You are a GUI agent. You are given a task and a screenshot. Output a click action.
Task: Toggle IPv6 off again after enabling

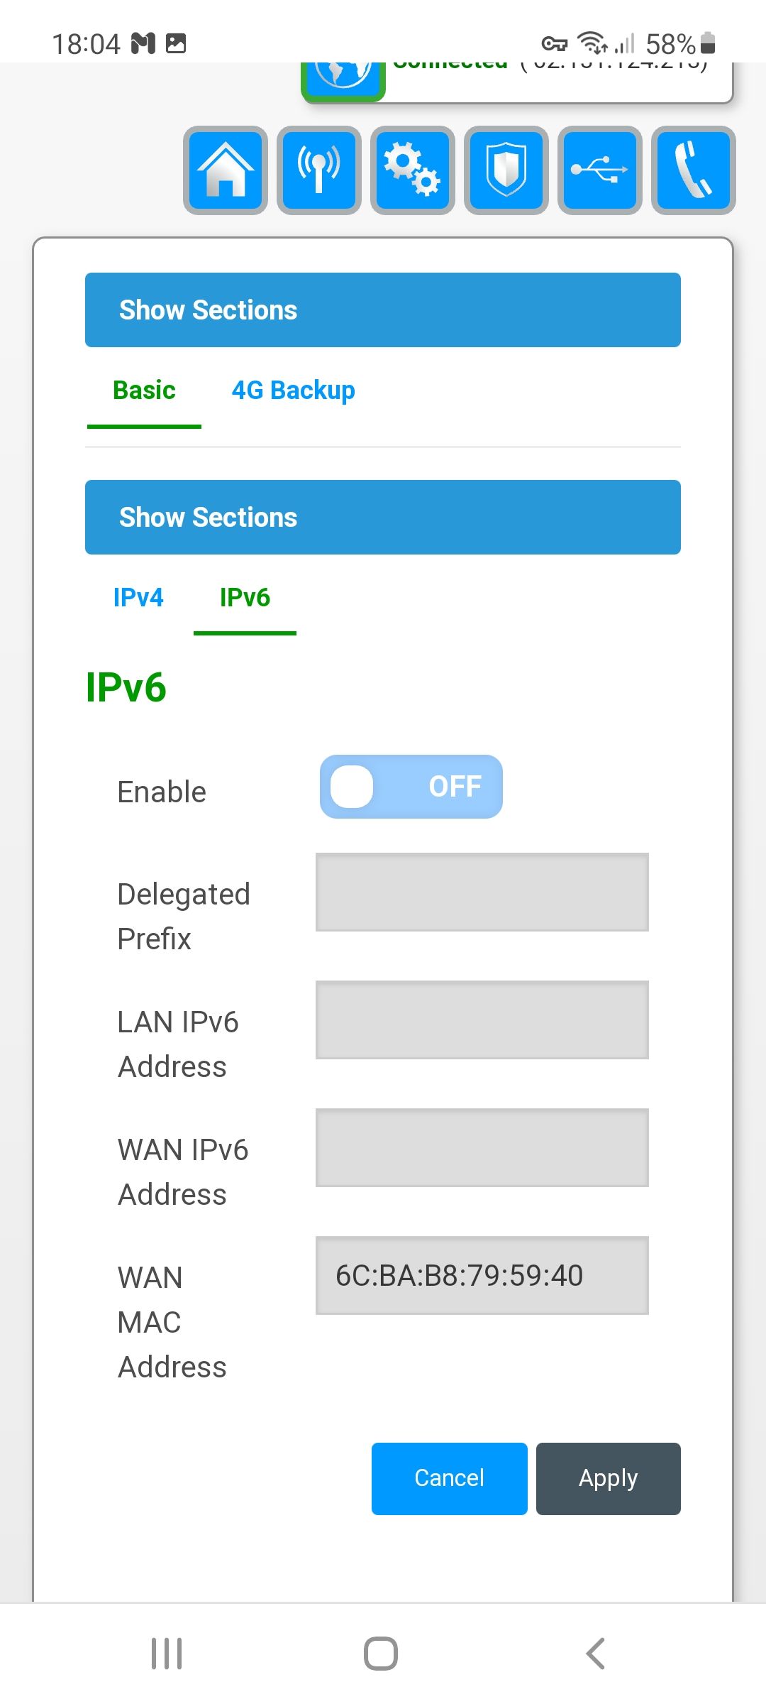[x=411, y=786]
